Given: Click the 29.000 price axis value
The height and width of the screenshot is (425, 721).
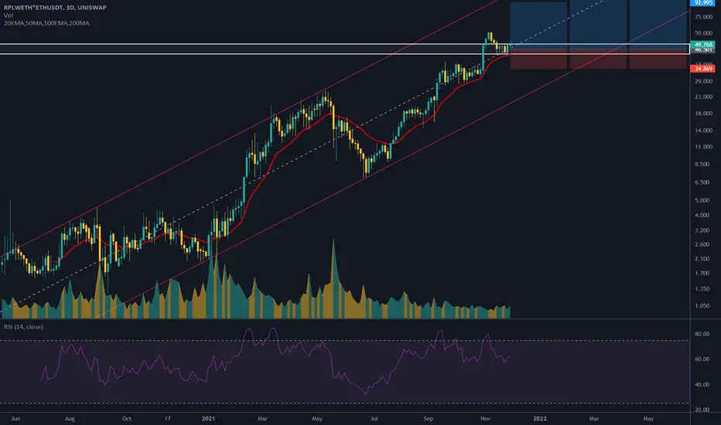Looking at the screenshot, I should tap(703, 81).
